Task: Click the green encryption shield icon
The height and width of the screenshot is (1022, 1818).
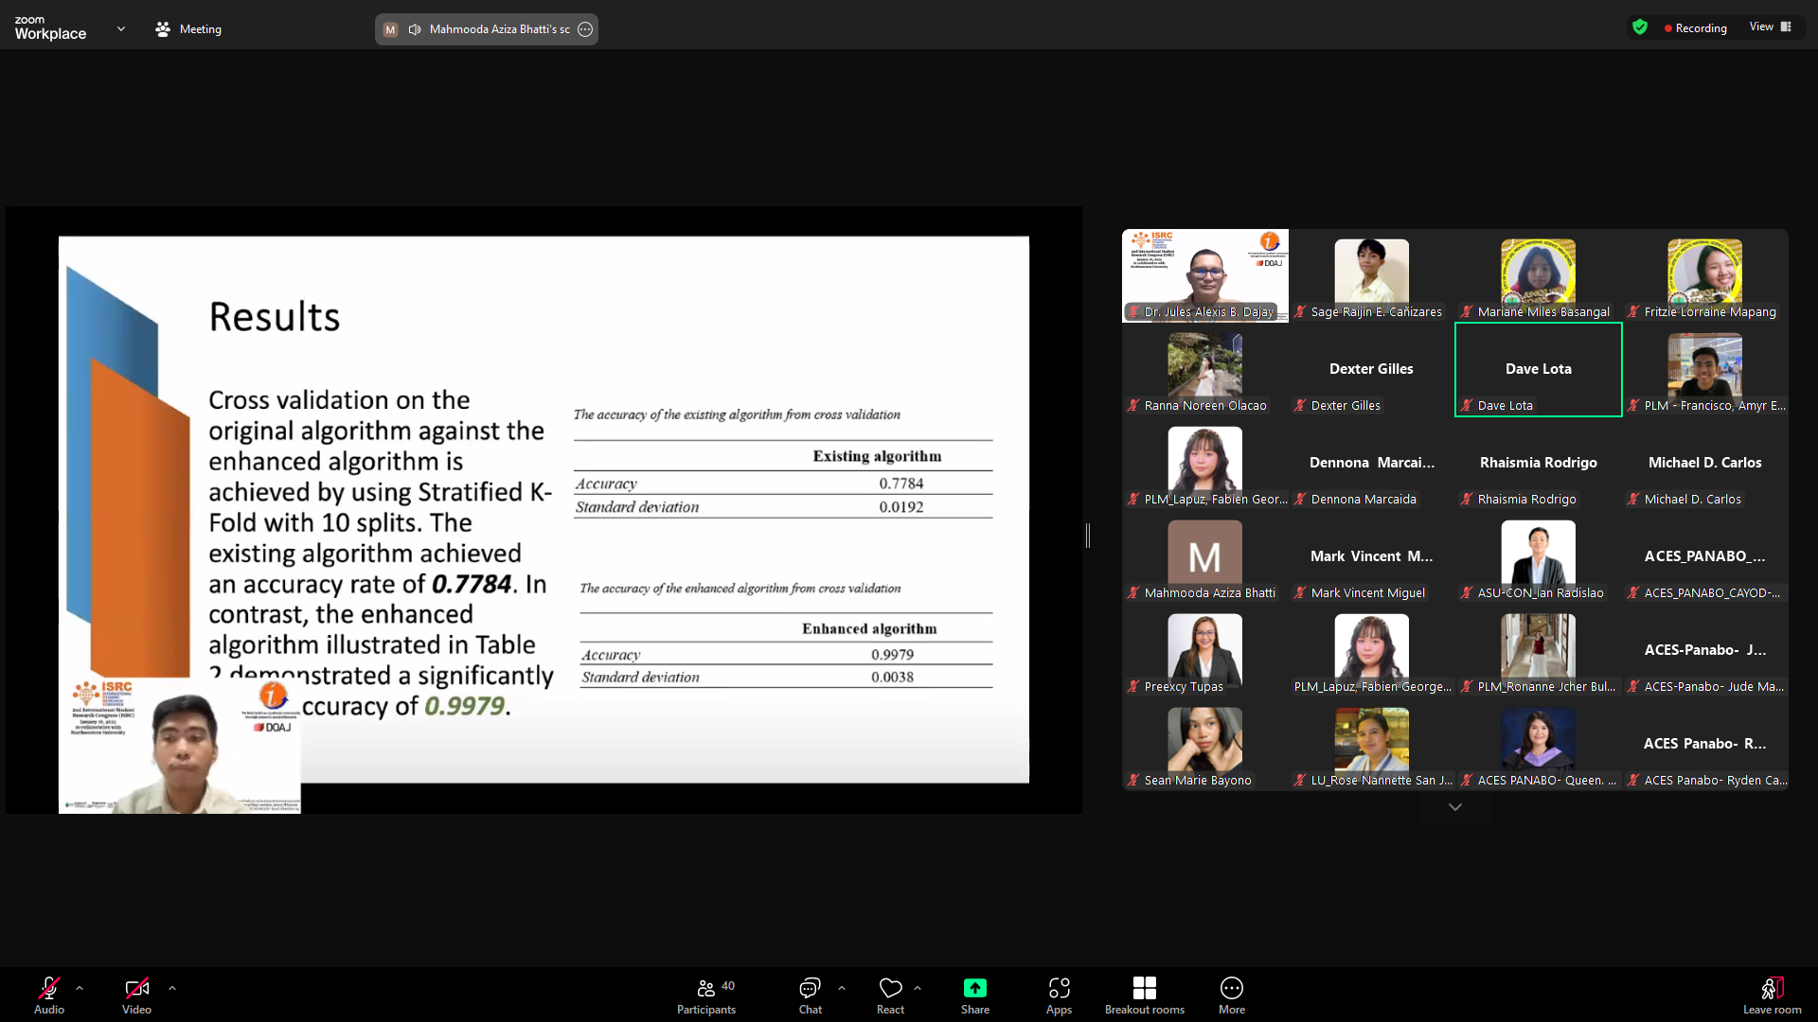Action: (x=1640, y=27)
